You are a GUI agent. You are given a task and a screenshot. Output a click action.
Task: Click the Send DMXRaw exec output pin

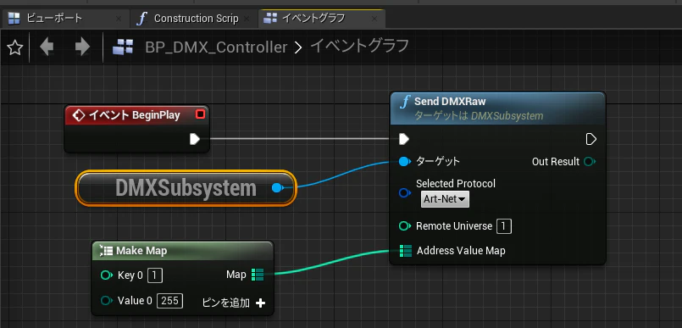[591, 139]
